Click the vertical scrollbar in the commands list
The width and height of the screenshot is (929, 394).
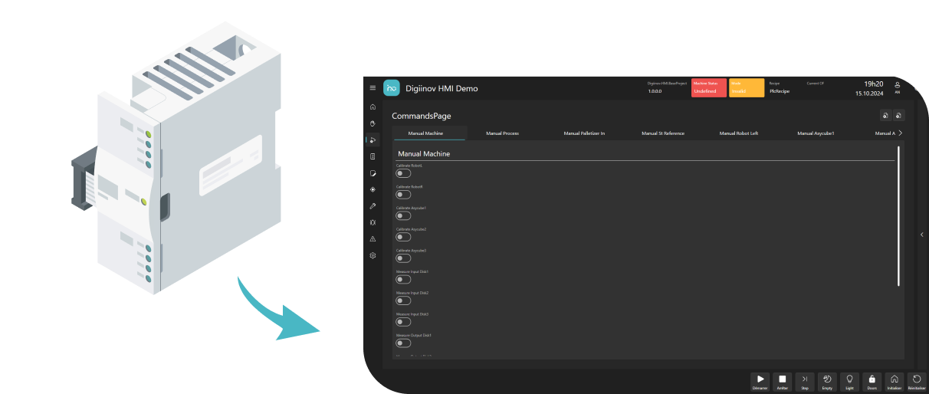coord(898,216)
